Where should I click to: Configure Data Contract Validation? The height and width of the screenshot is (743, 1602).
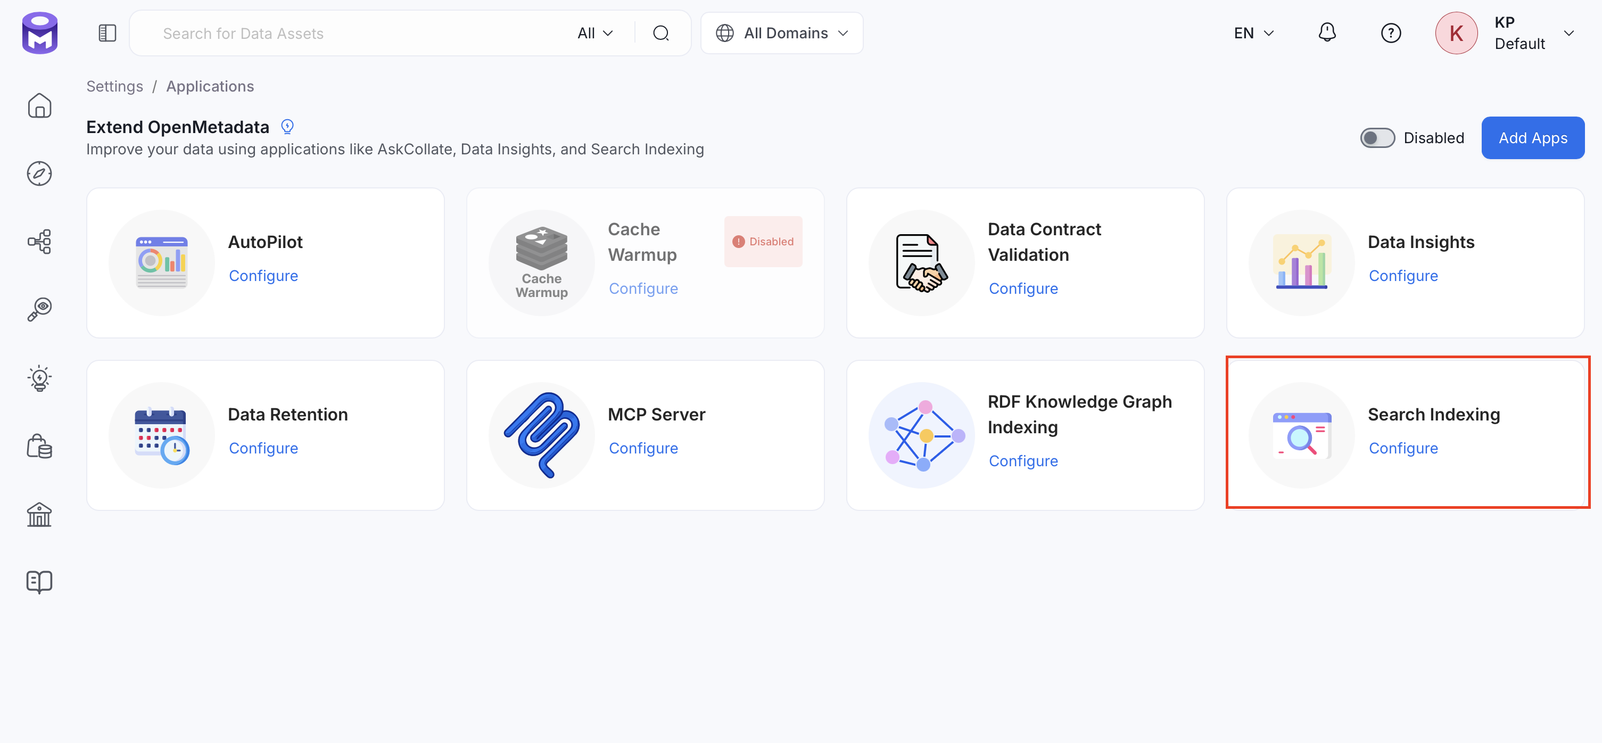pyautogui.click(x=1023, y=288)
